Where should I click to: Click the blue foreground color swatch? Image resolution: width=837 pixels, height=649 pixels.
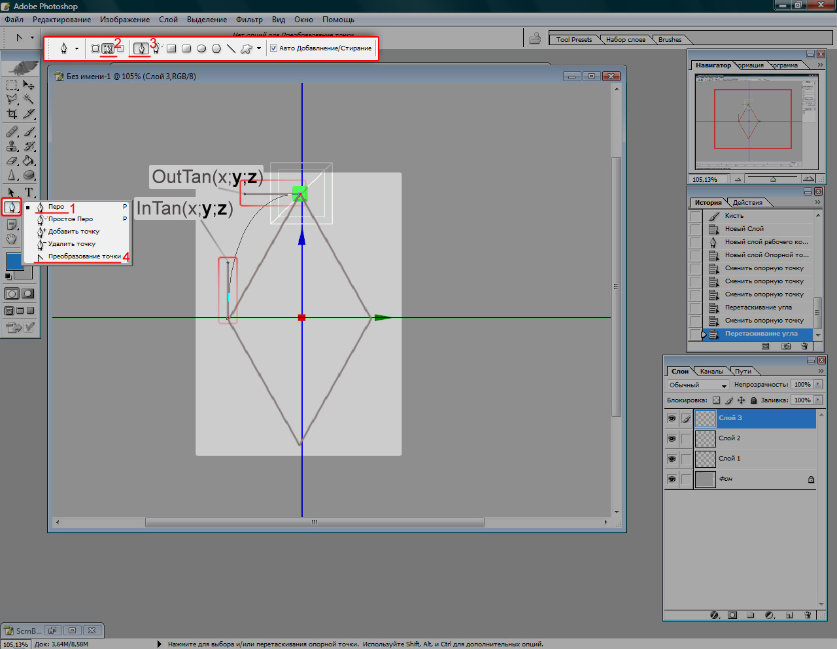pyautogui.click(x=14, y=262)
